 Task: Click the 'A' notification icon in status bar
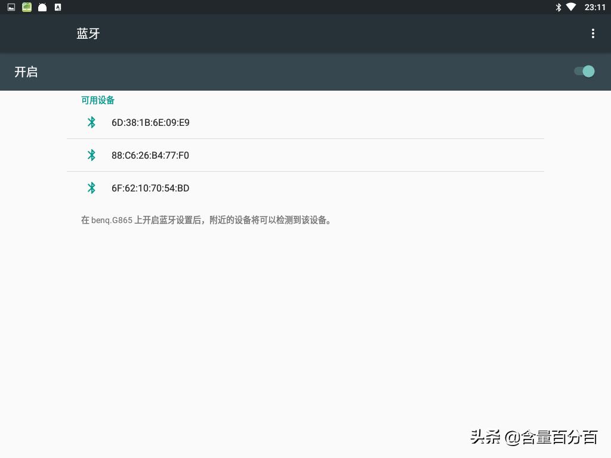[57, 7]
